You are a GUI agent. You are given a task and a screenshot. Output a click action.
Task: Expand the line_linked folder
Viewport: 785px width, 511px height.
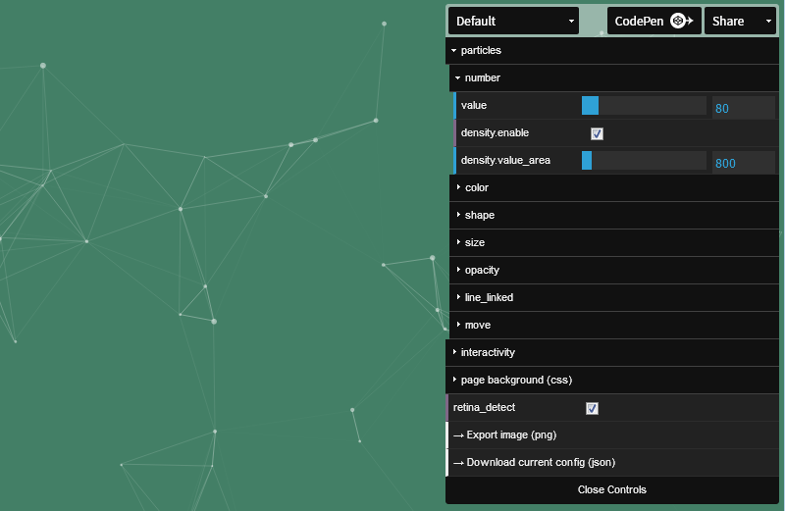(x=614, y=298)
